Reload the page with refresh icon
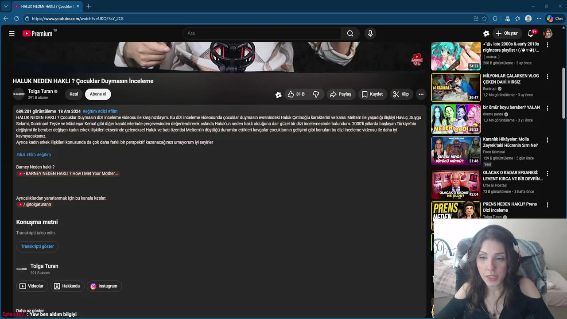Viewport: 567px width, 319px height. (16, 19)
